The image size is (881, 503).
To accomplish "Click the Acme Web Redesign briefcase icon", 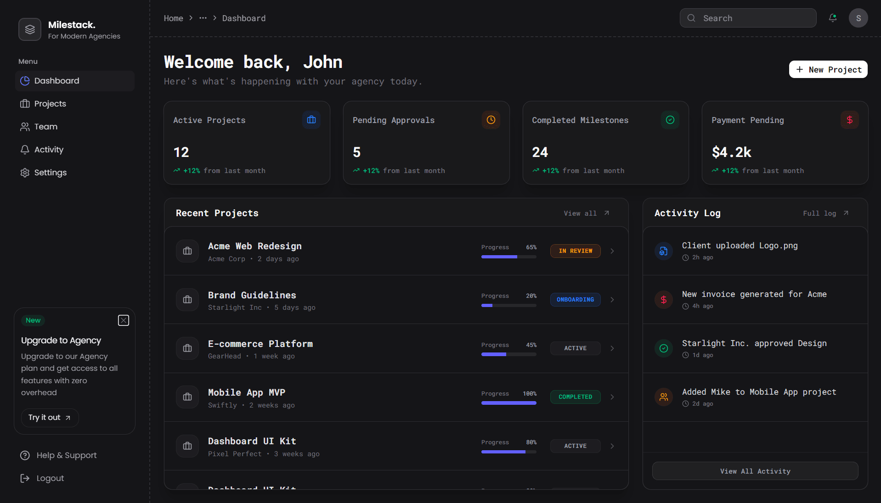I will pos(187,251).
